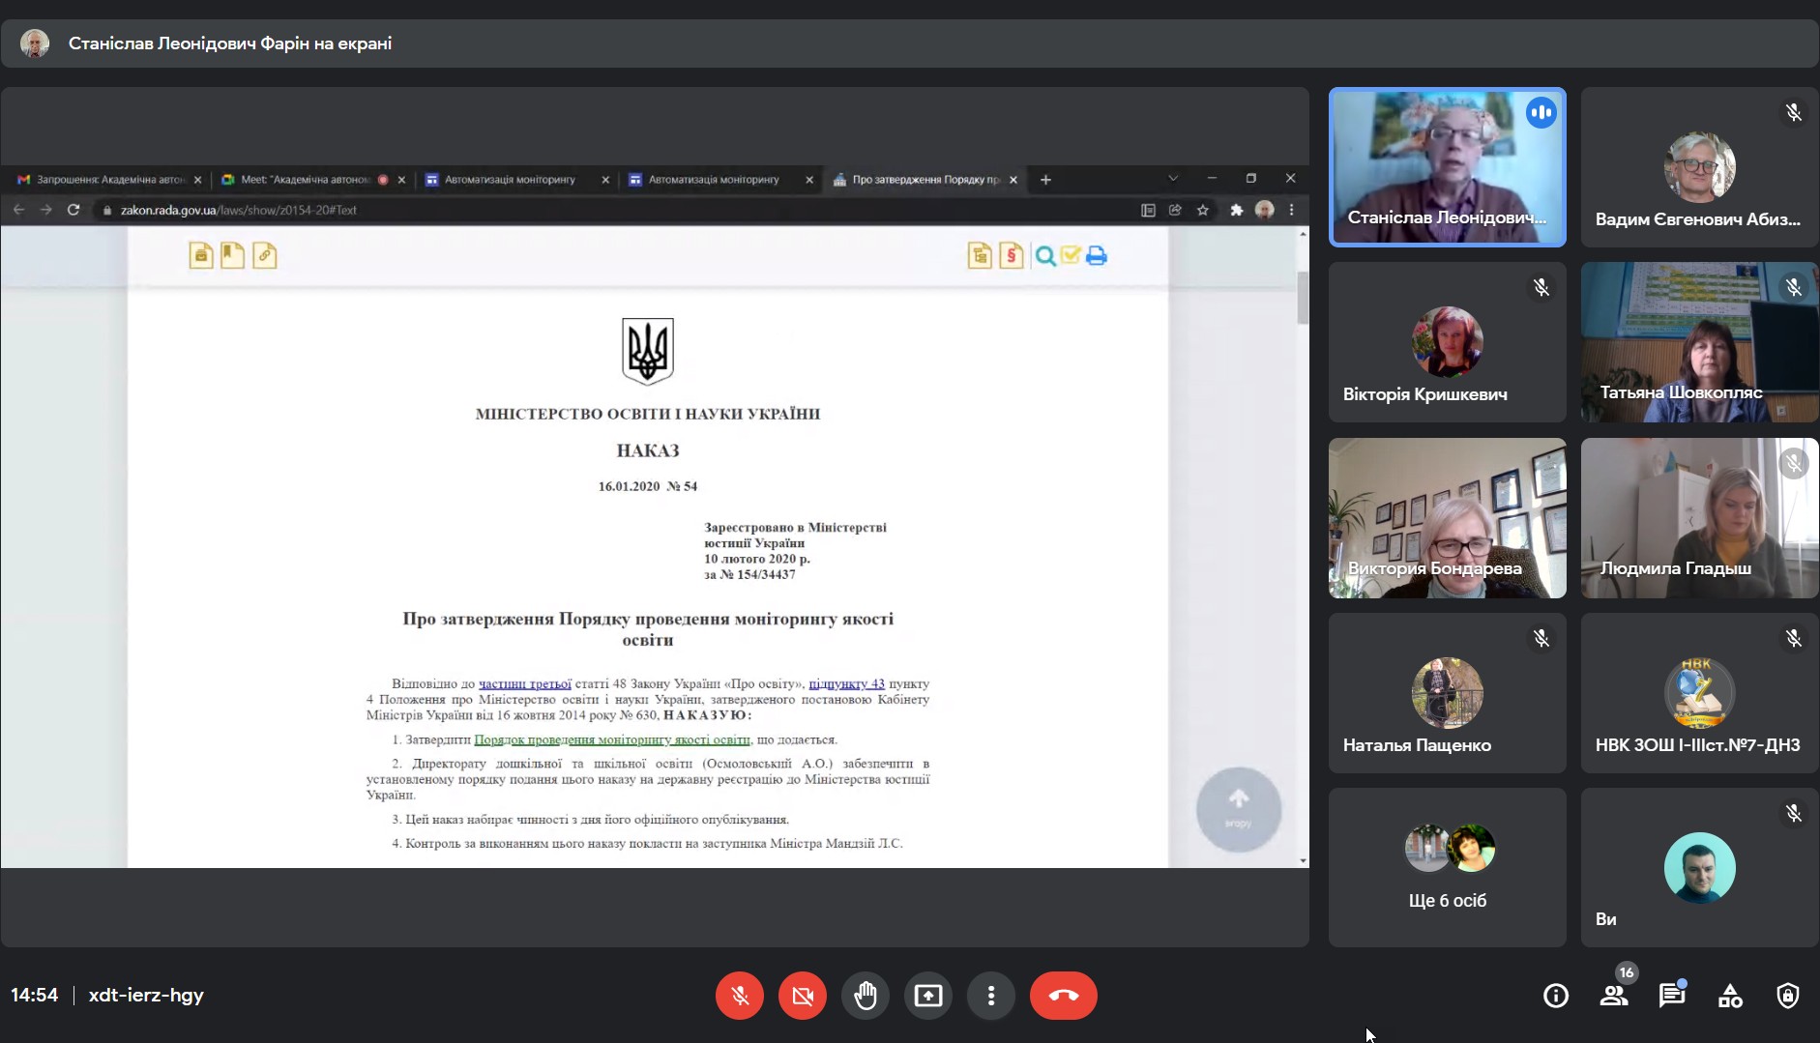Open the chat panel
The image size is (1820, 1043).
click(x=1672, y=996)
